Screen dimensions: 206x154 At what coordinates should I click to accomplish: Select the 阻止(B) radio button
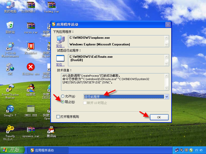pos(63,102)
